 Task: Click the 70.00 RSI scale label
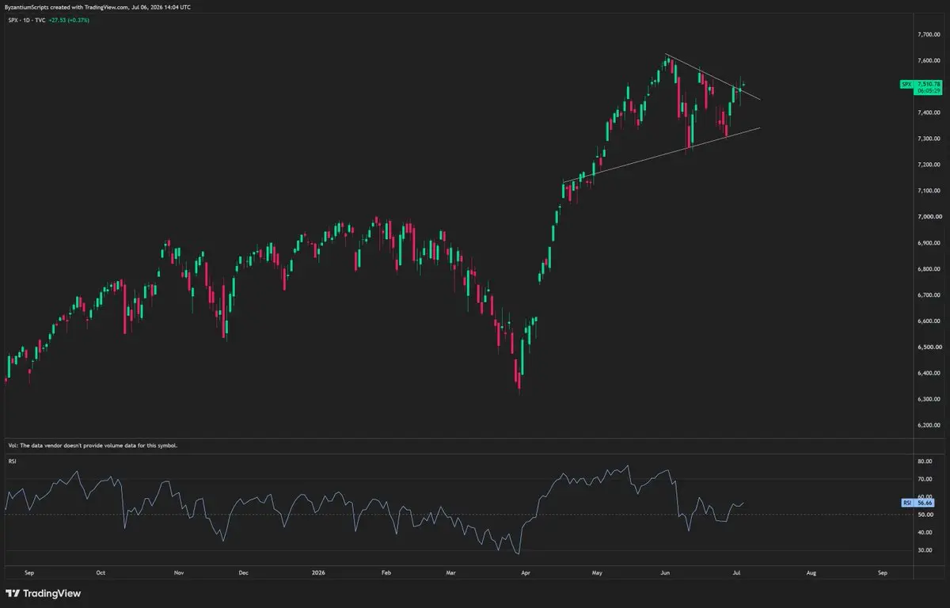coord(925,479)
